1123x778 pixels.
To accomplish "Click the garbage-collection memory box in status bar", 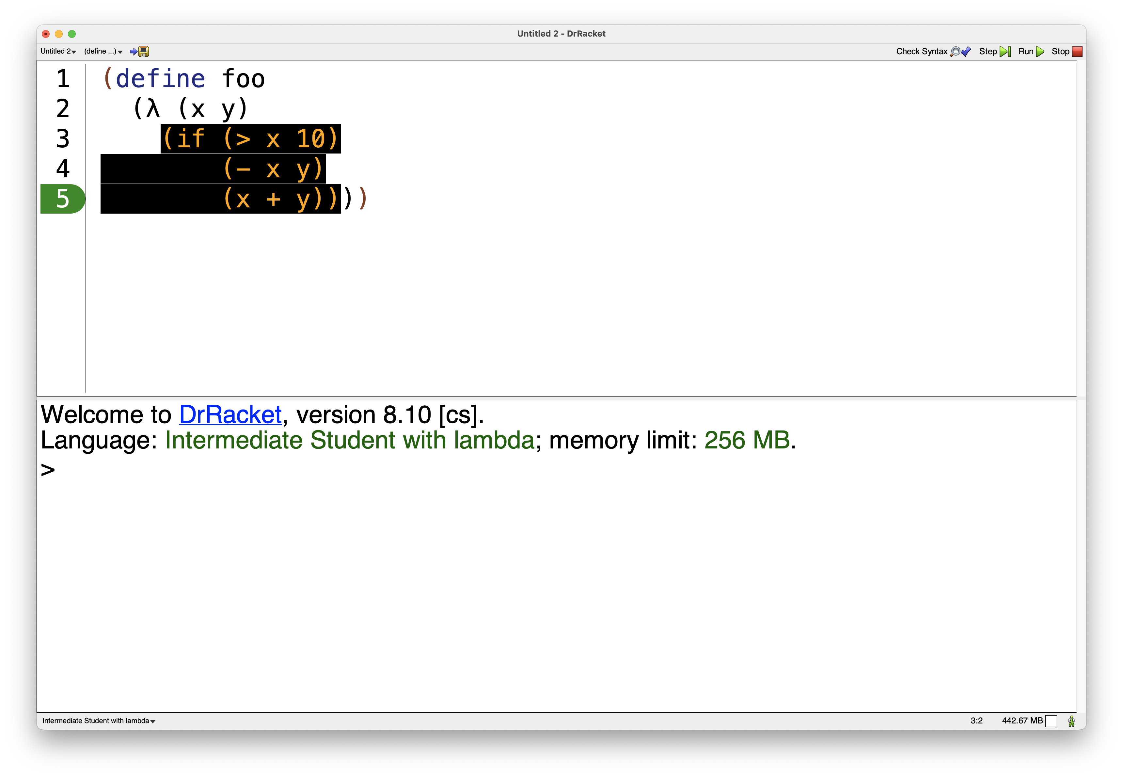I will coord(1052,721).
